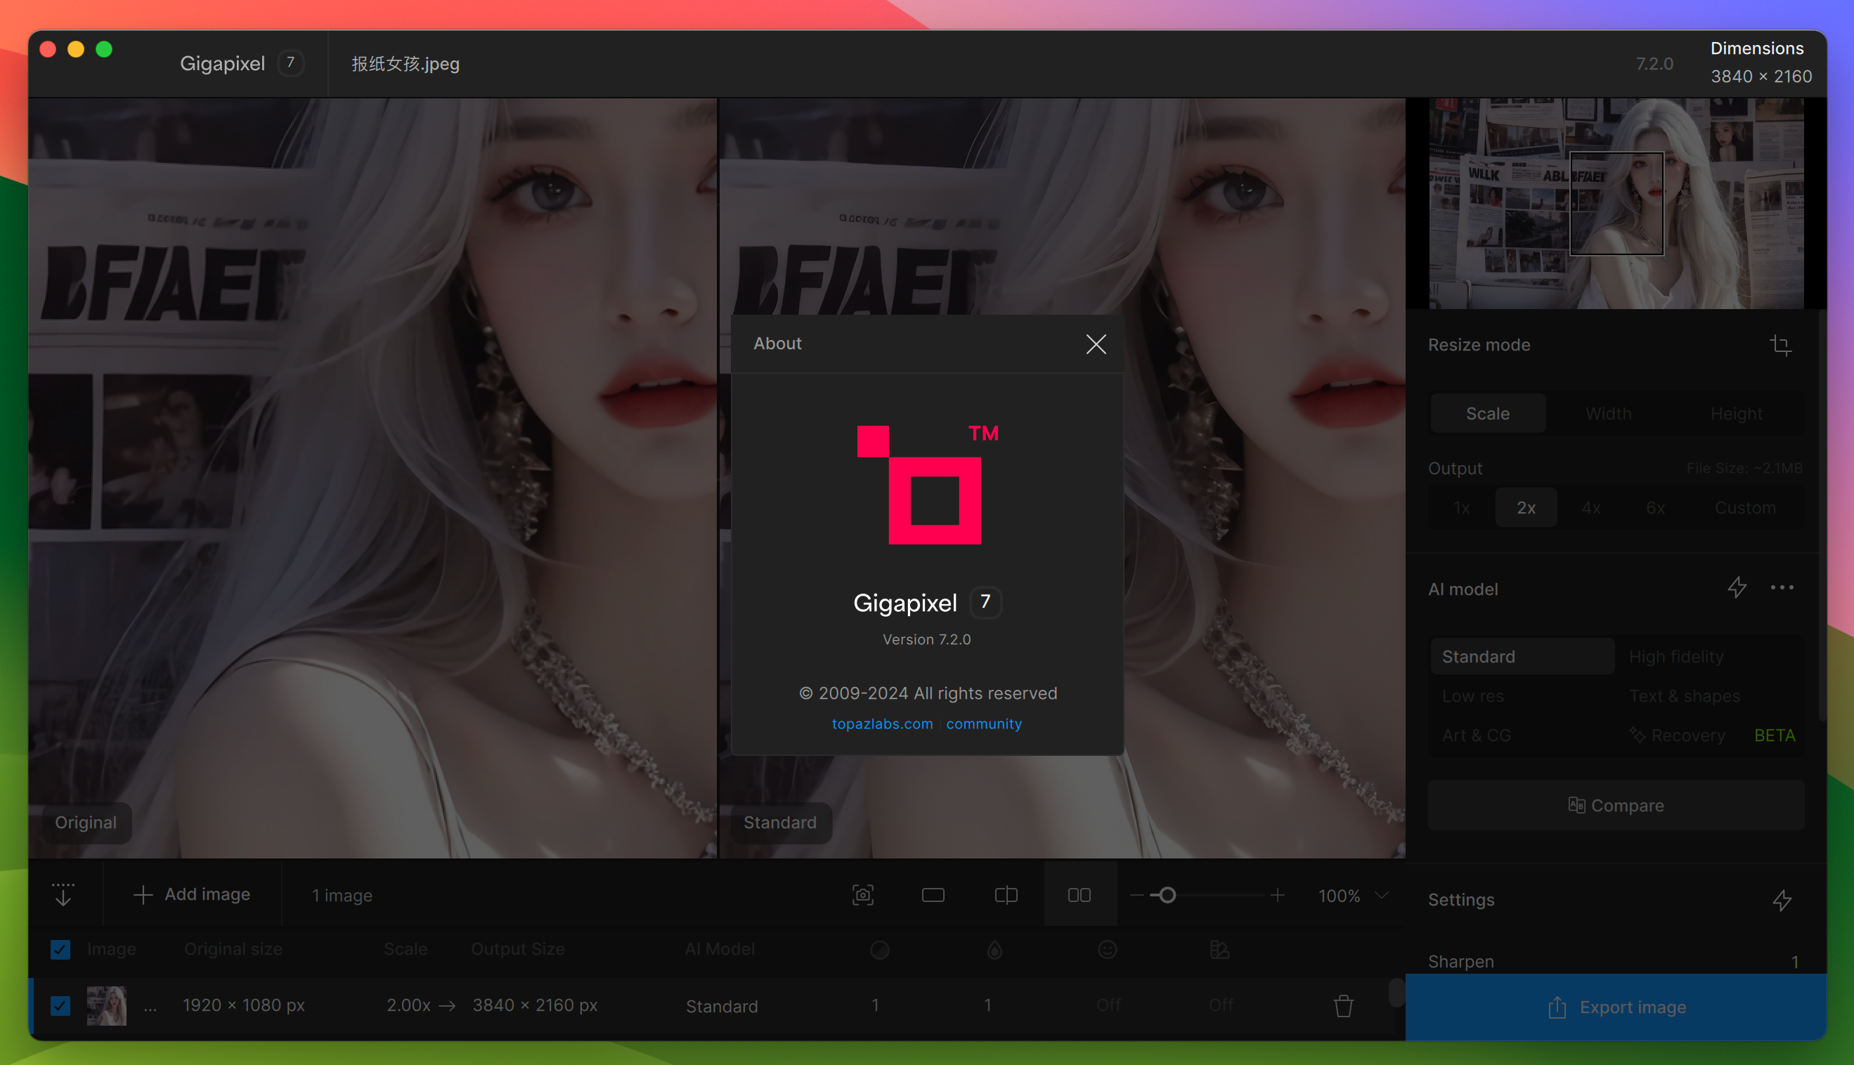Select the Art & CG AI model
The image size is (1854, 1065).
click(1476, 736)
